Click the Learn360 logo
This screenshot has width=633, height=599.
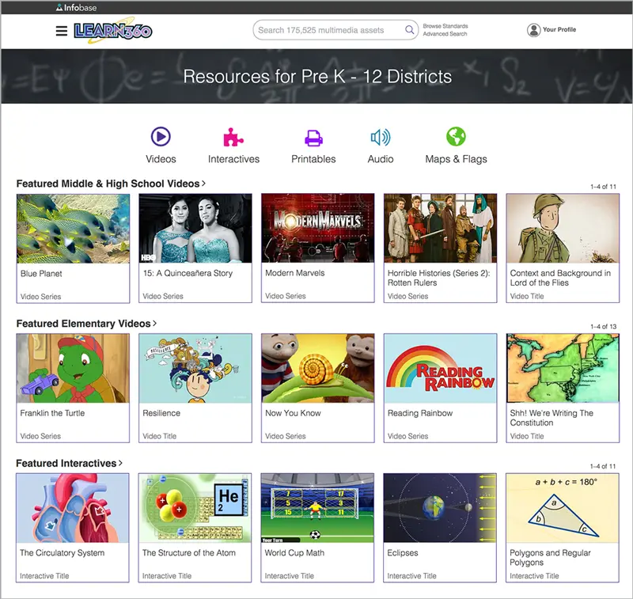(x=112, y=31)
